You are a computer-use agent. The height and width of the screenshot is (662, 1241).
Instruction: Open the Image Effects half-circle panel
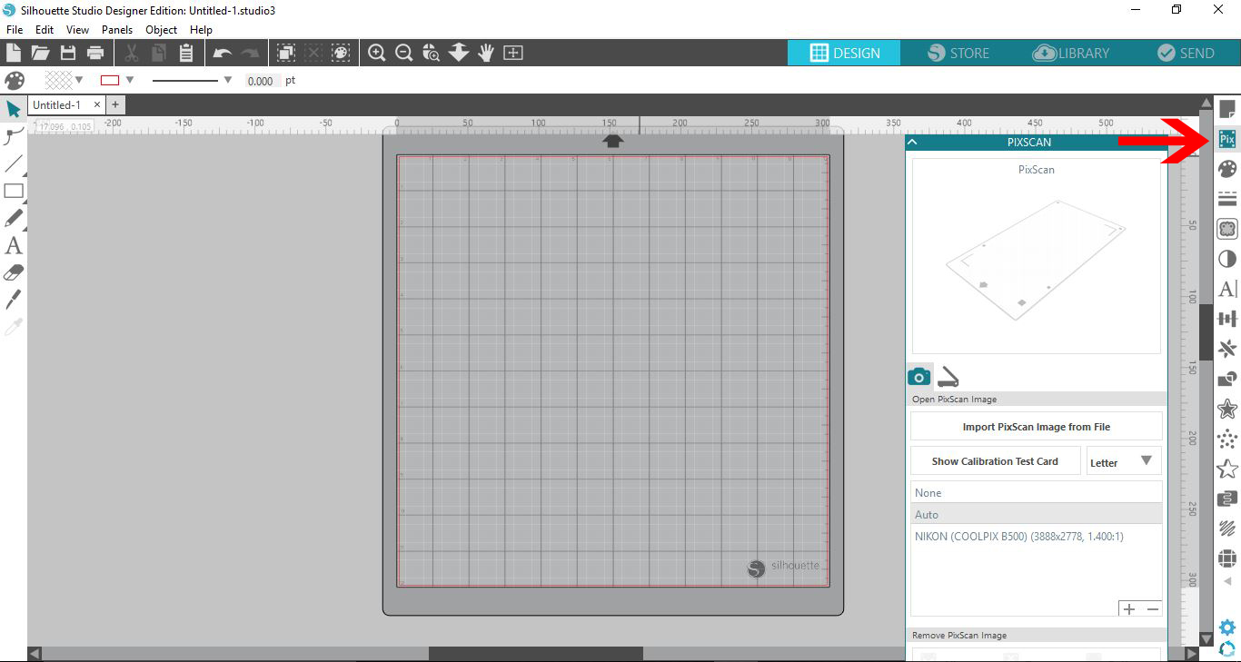click(x=1227, y=259)
